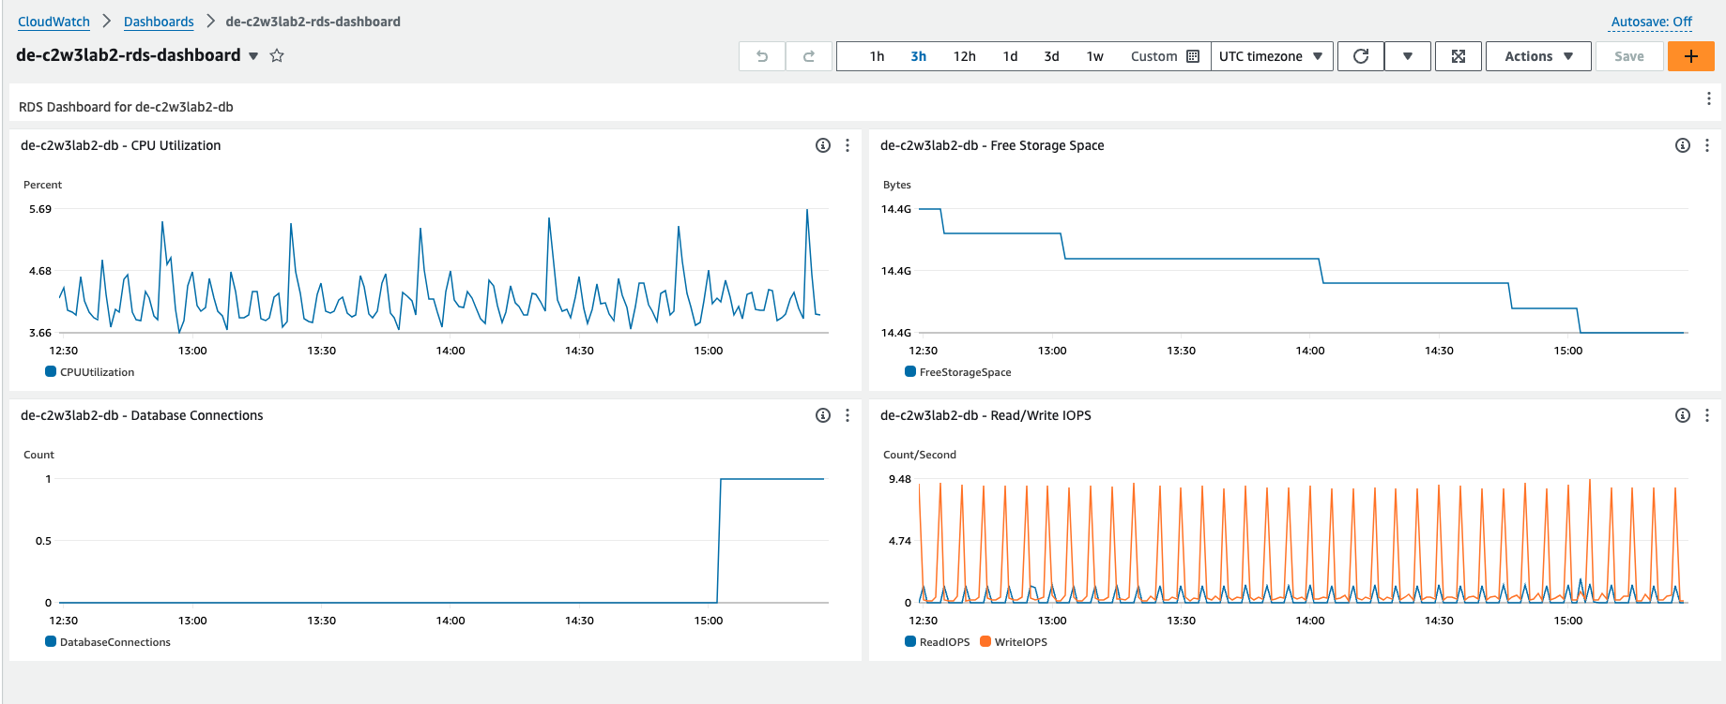Open info for the CPU Utilization widget
The image size is (1726, 704).
tap(822, 145)
